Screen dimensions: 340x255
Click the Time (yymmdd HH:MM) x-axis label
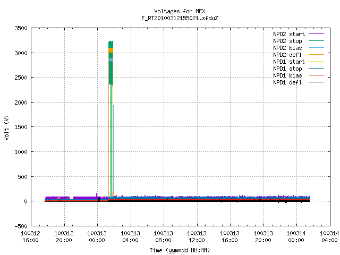pyautogui.click(x=180, y=250)
